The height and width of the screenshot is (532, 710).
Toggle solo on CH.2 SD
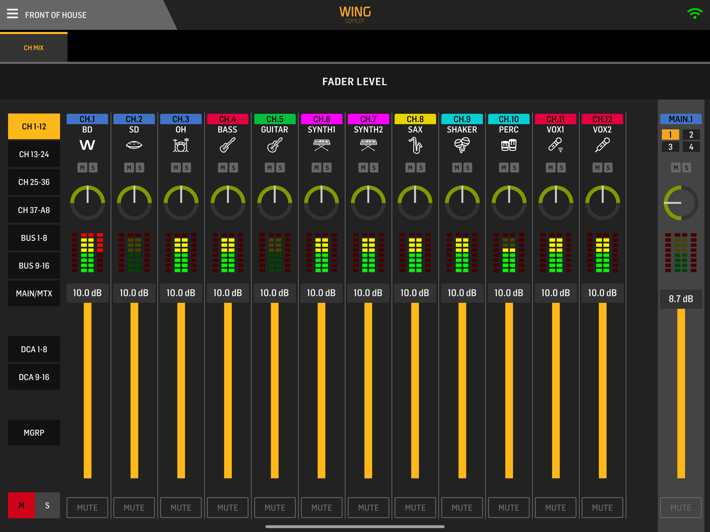coord(140,168)
